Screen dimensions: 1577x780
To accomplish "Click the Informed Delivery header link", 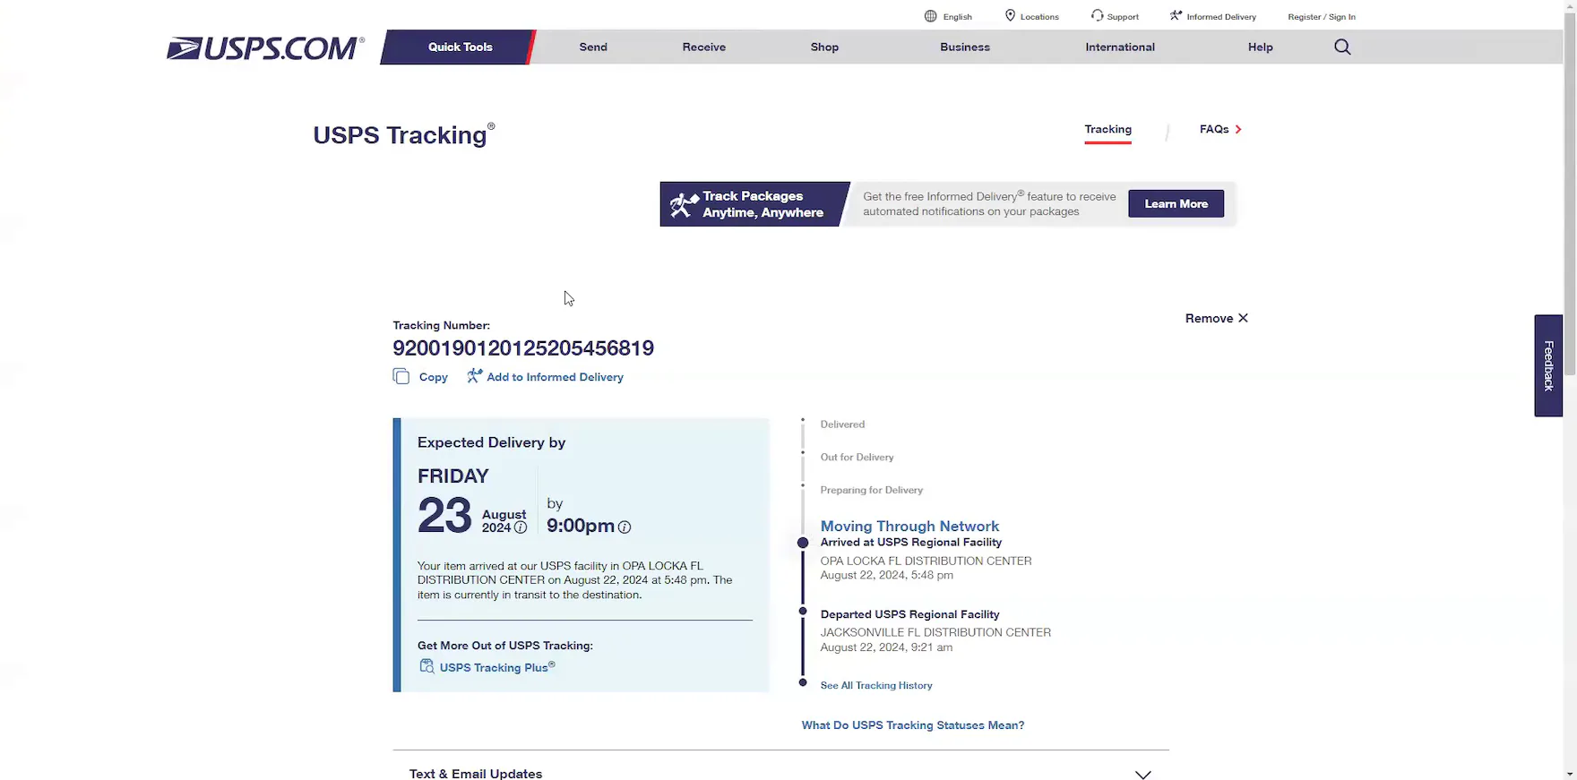I will pos(1221,17).
